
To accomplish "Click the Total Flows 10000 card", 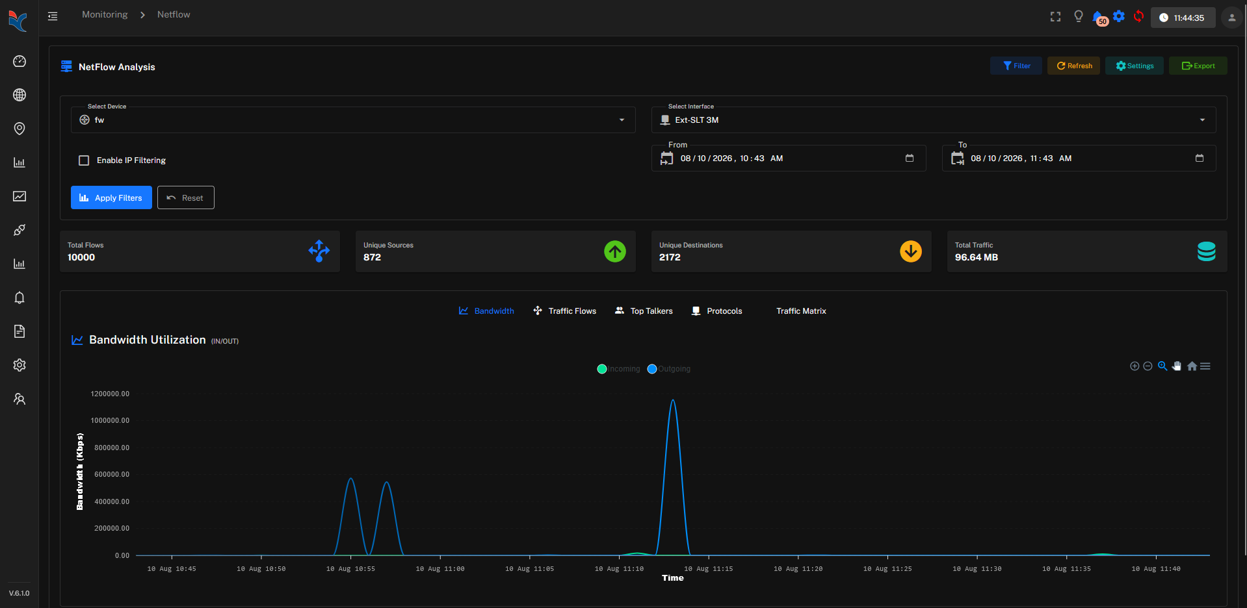I will pos(200,251).
